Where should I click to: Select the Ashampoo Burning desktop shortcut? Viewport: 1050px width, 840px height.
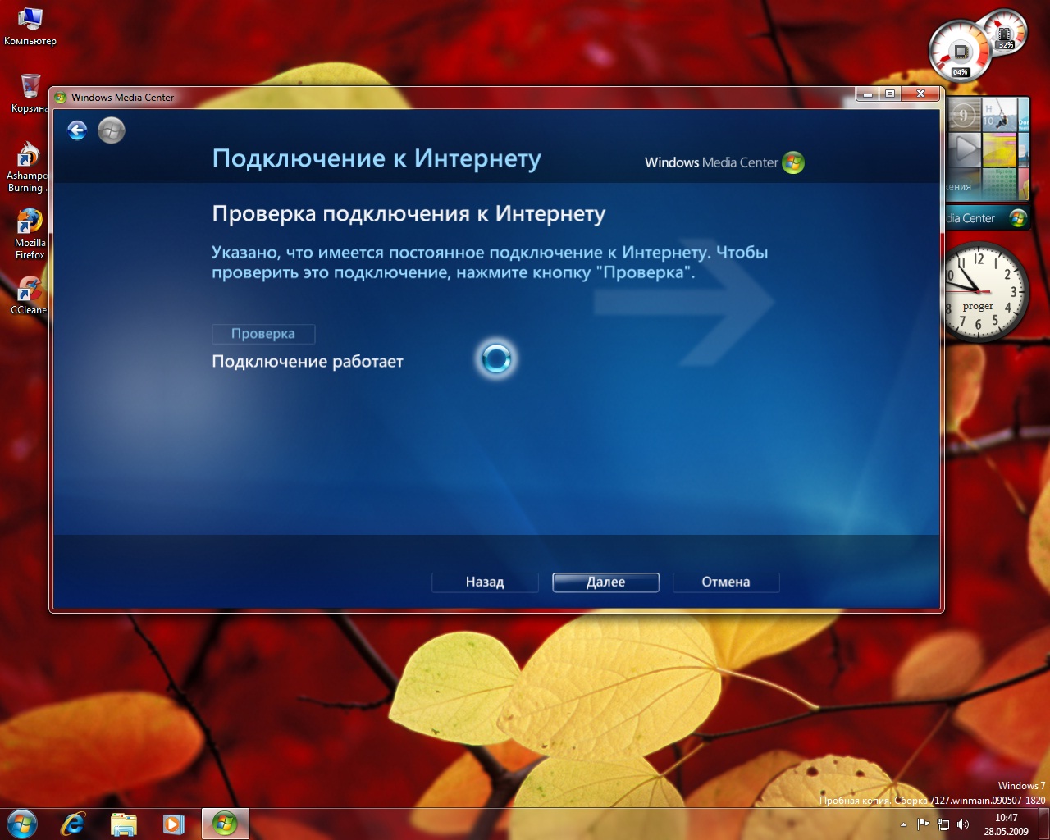[x=27, y=168]
